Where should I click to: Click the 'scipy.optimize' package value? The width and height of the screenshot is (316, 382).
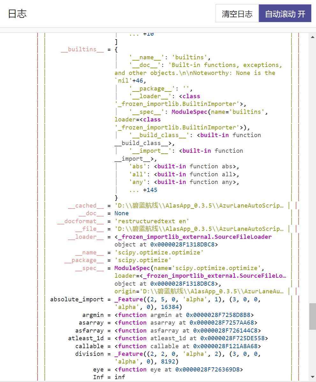pyautogui.click(x=143, y=260)
